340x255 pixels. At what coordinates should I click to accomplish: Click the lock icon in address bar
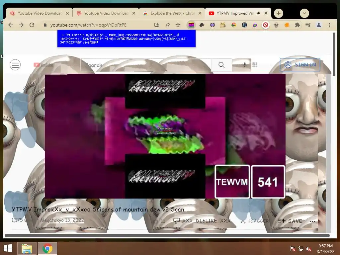(x=45, y=25)
